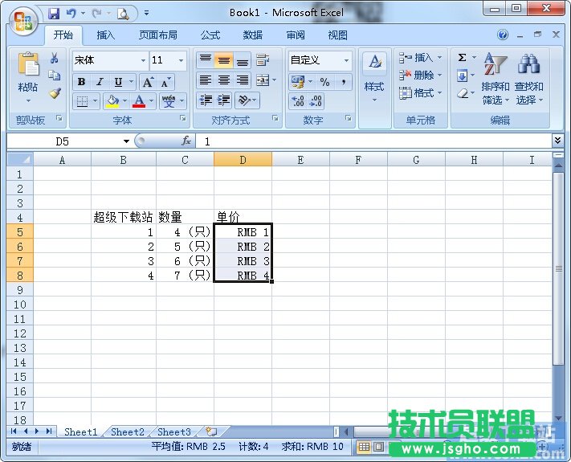571x462 pixels.
Task: Toggle bold formatting
Action: (81, 82)
